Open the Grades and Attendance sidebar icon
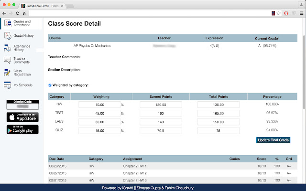306x191 pixels. coord(8,23)
